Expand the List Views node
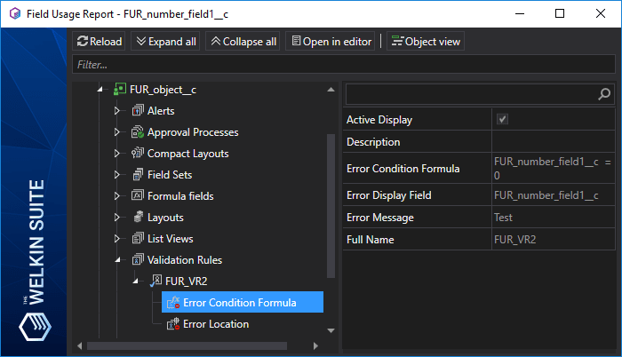Viewport: 622px width, 357px height. point(116,239)
